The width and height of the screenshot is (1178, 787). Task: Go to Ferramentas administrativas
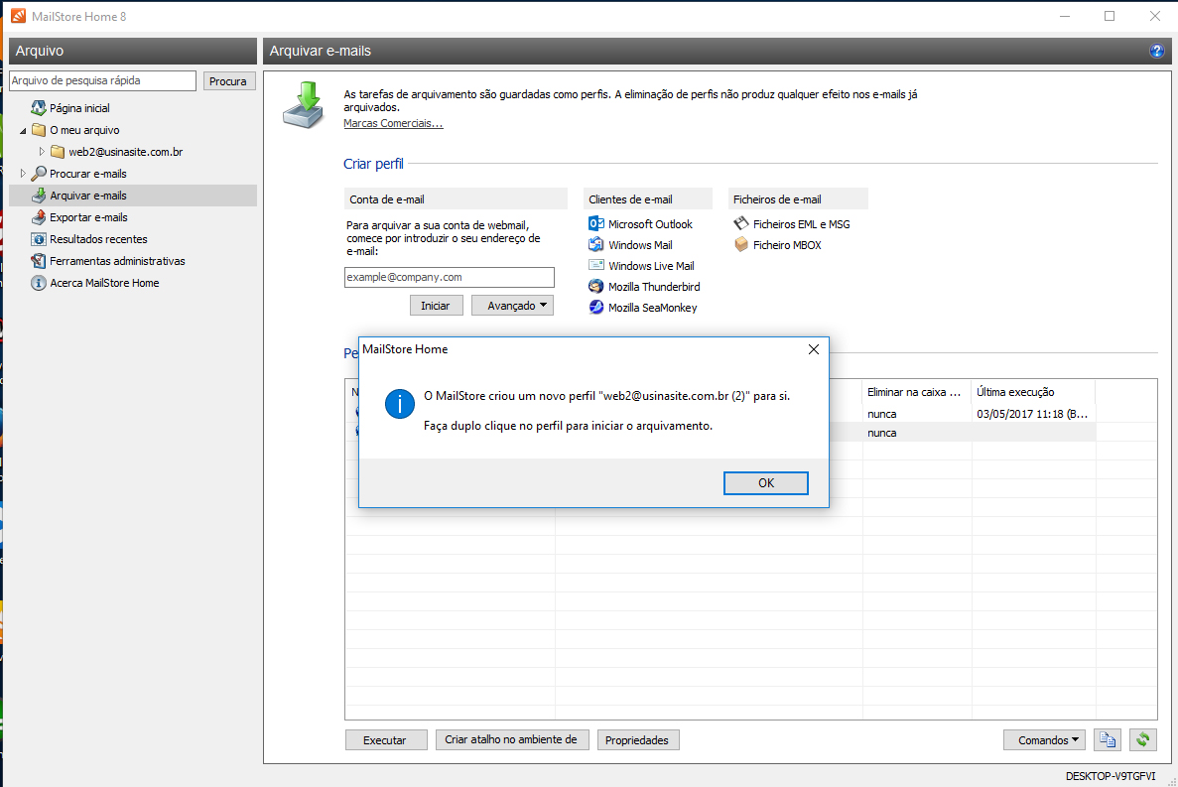[117, 261]
